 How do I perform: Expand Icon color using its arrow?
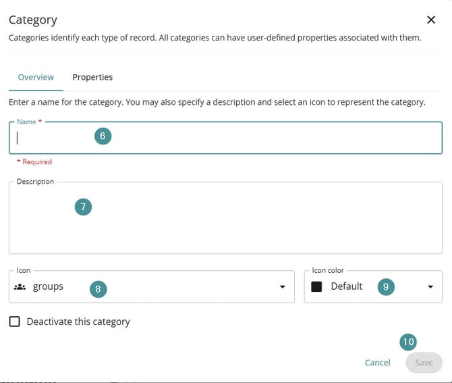tap(430, 287)
